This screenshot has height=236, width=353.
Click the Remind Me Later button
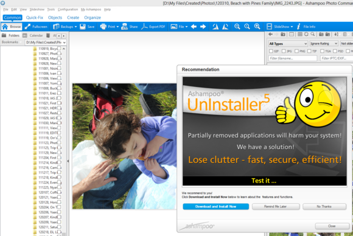(276, 206)
